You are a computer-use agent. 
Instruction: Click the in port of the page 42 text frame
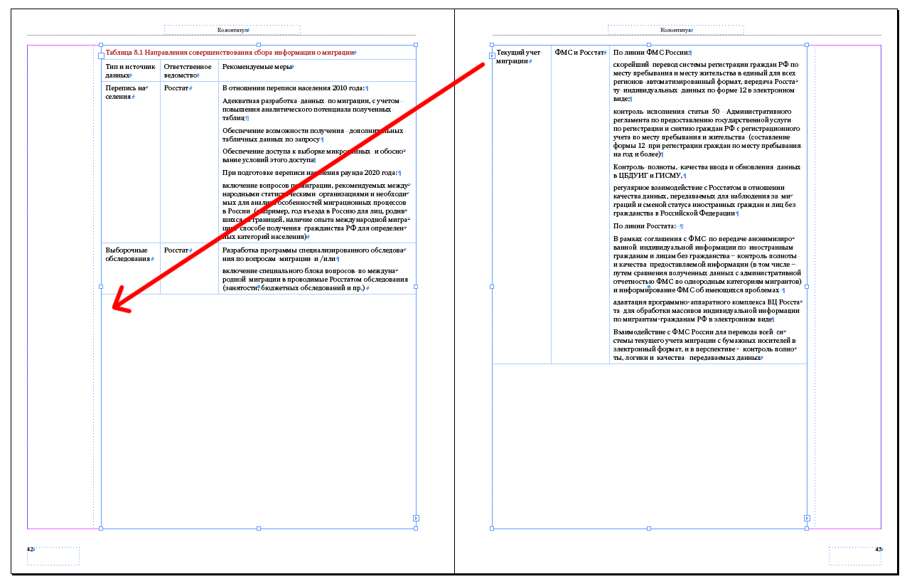pos(101,55)
